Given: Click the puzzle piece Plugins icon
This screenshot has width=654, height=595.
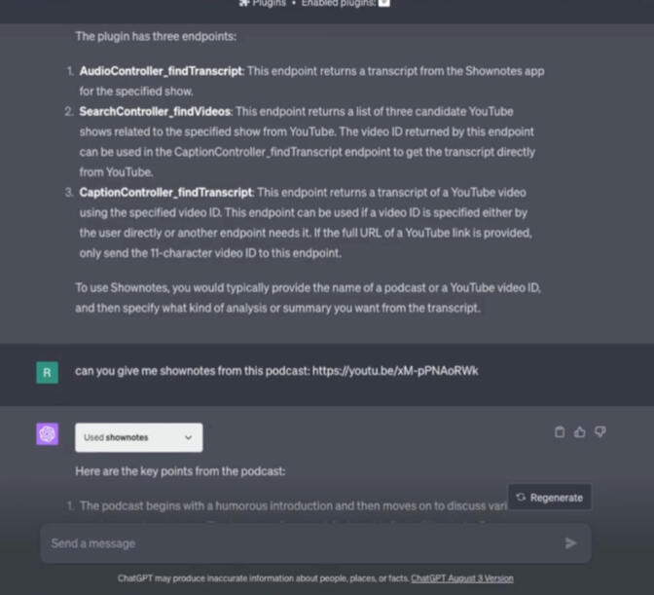Looking at the screenshot, I should point(244,3).
